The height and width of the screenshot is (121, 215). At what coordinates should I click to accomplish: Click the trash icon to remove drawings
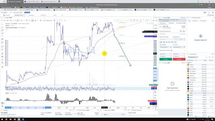[x=2, y=67]
